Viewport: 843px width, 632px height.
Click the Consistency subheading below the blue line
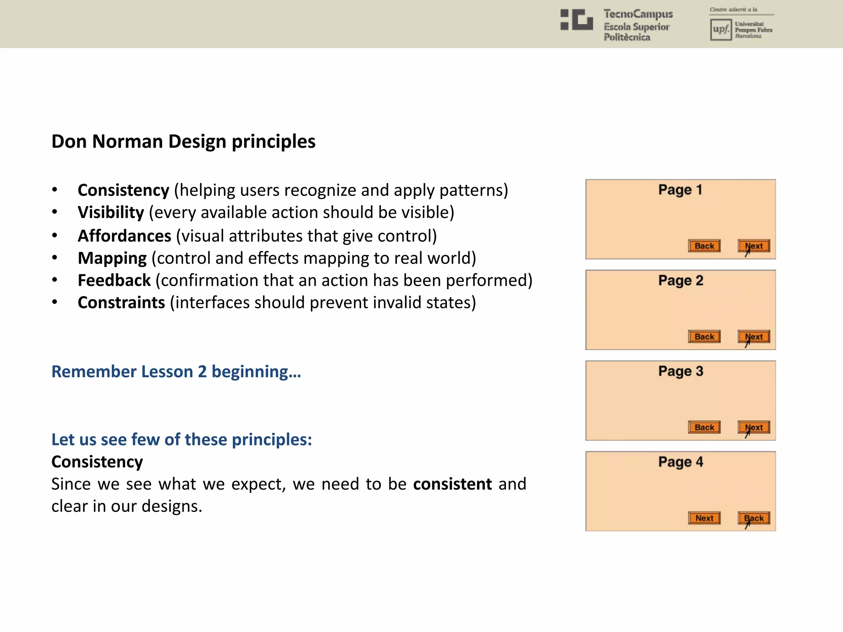[x=97, y=462]
